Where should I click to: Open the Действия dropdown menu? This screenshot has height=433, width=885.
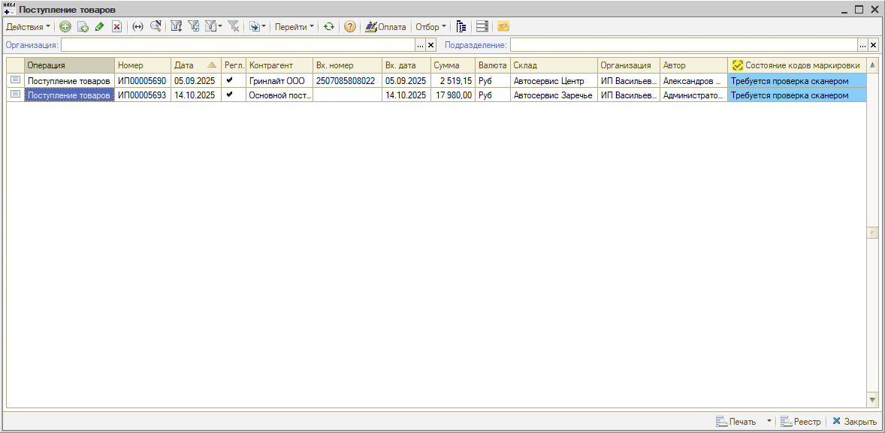29,27
